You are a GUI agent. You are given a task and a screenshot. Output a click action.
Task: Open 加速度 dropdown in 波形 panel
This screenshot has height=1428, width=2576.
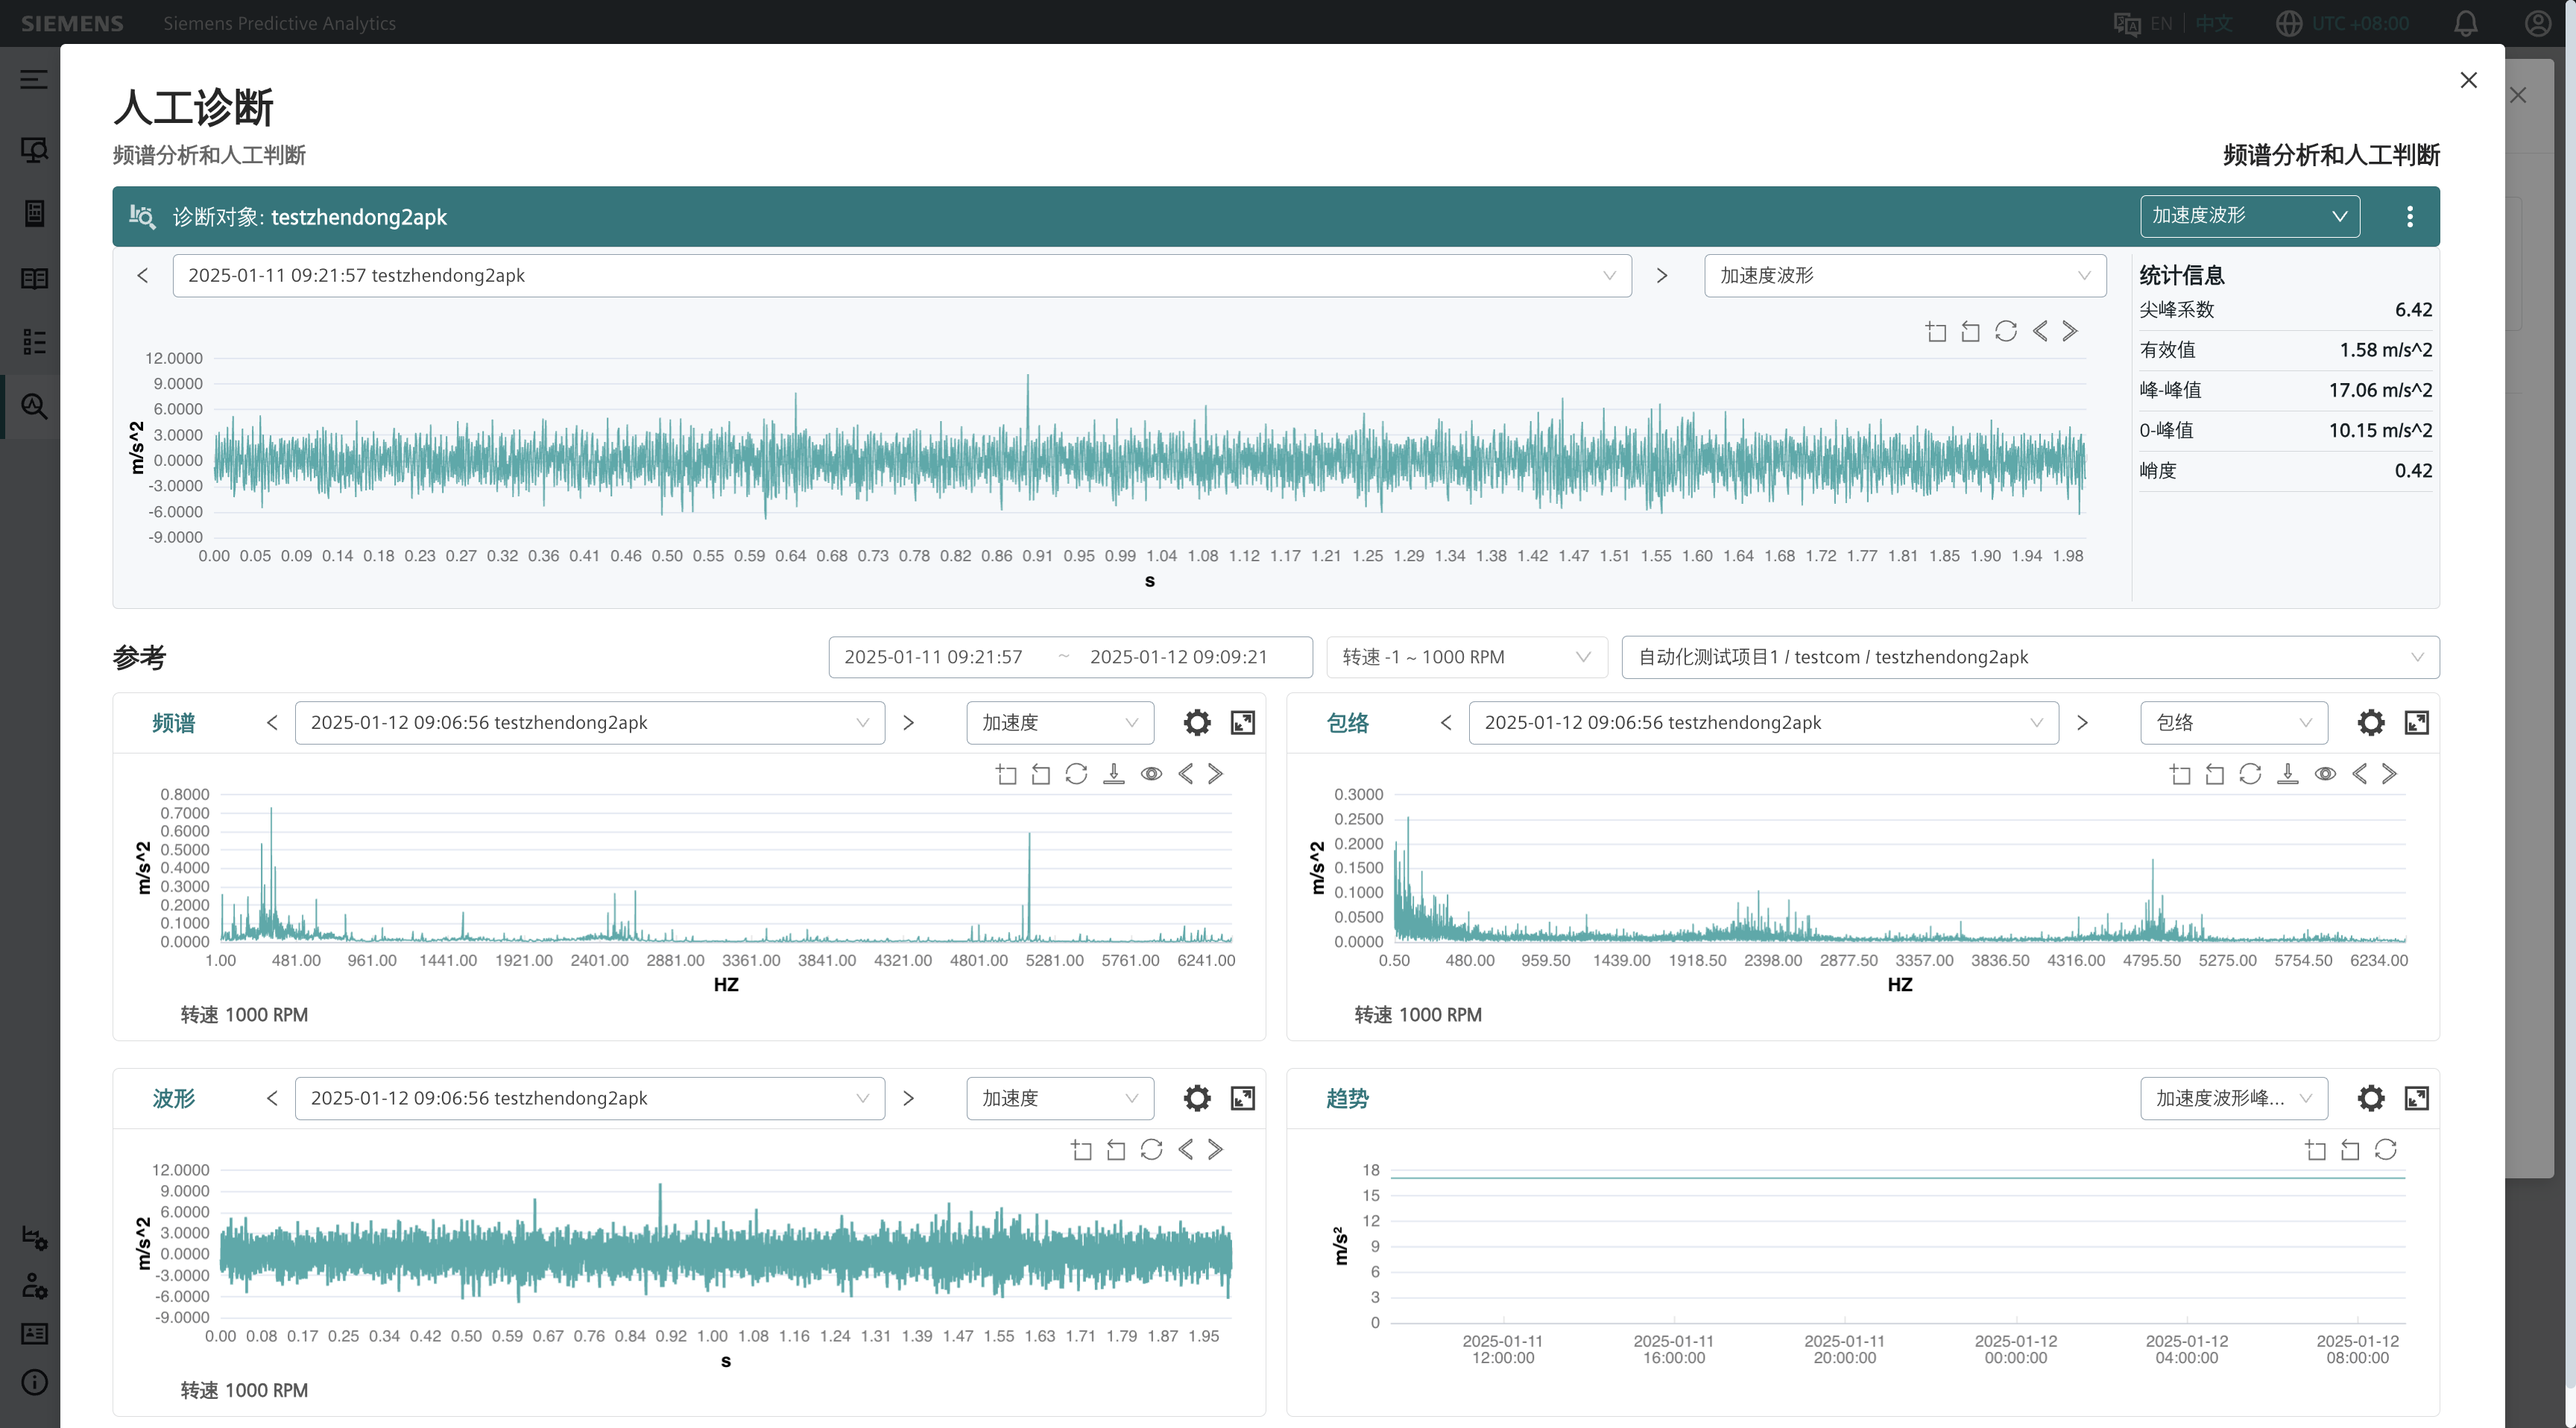pyautogui.click(x=1060, y=1098)
